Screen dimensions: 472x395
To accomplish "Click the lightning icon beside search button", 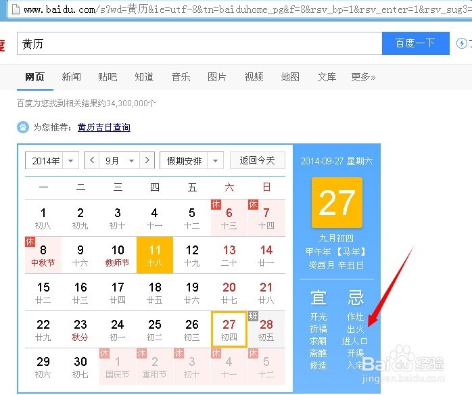I will pyautogui.click(x=461, y=43).
